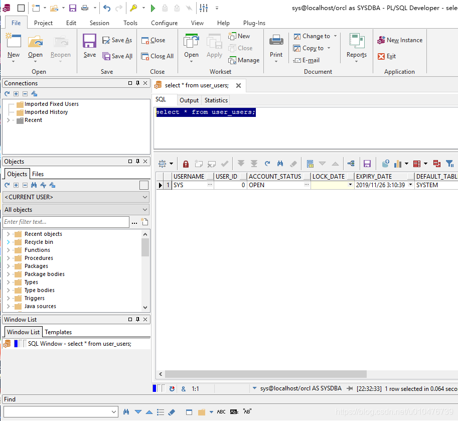Click the New Instance icon in ribbon

coord(381,40)
